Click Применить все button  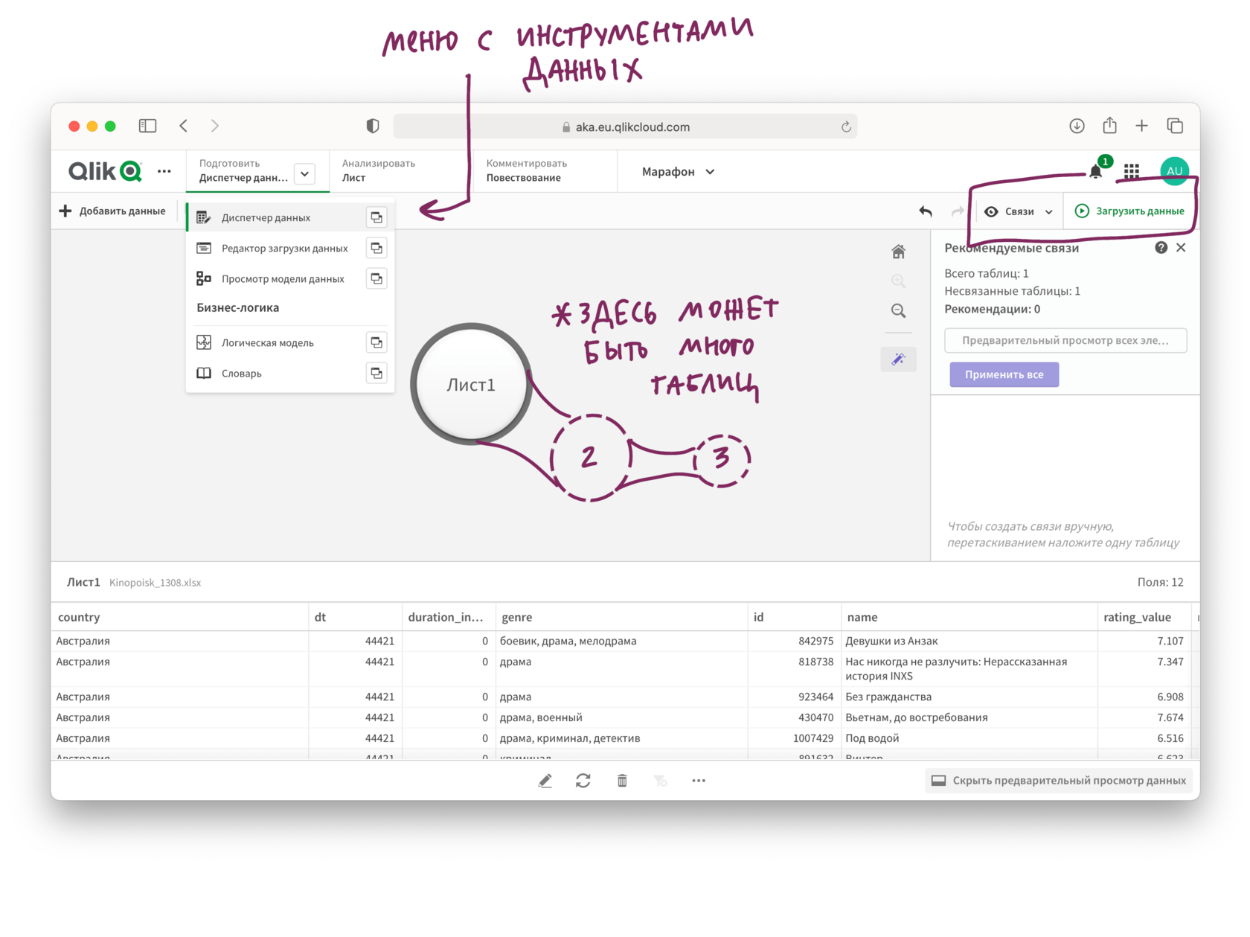click(x=1004, y=374)
